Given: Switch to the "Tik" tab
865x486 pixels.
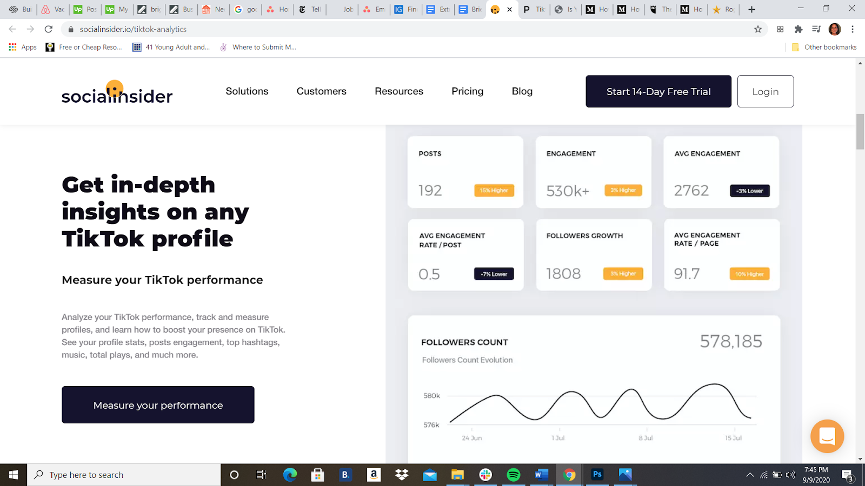Looking at the screenshot, I should tap(534, 9).
